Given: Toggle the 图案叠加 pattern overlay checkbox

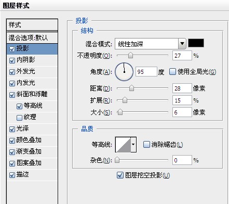Looking at the screenshot, I should point(12,164).
